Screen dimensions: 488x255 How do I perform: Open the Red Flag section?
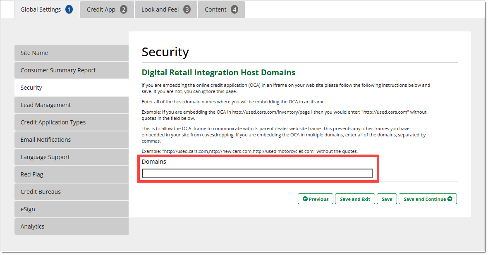click(71, 174)
